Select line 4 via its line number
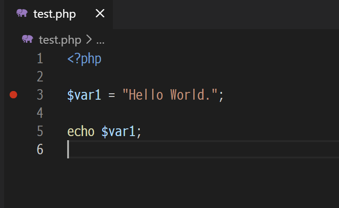This screenshot has height=208, width=339. pyautogui.click(x=40, y=113)
